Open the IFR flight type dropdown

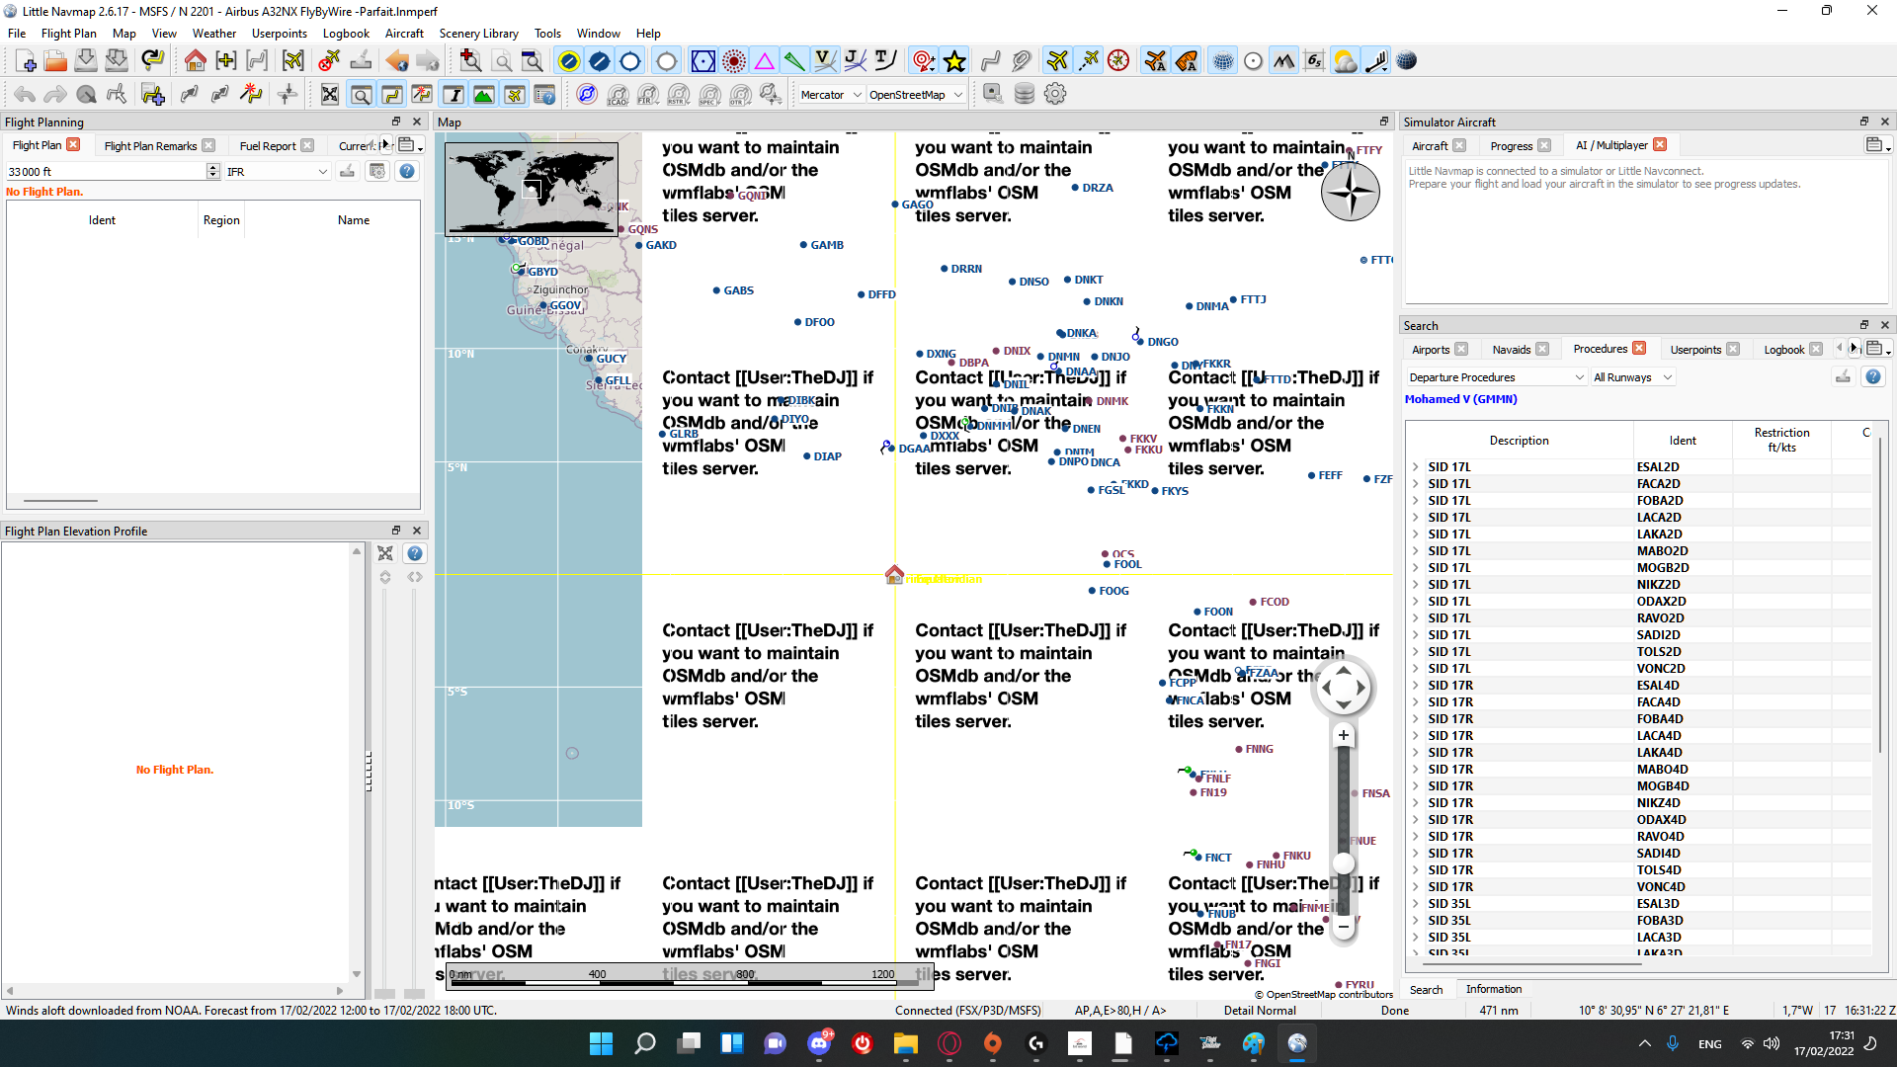(278, 171)
